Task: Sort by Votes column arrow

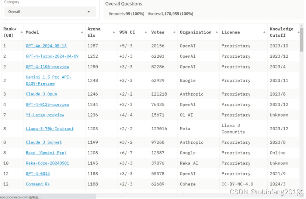Action: [174, 32]
